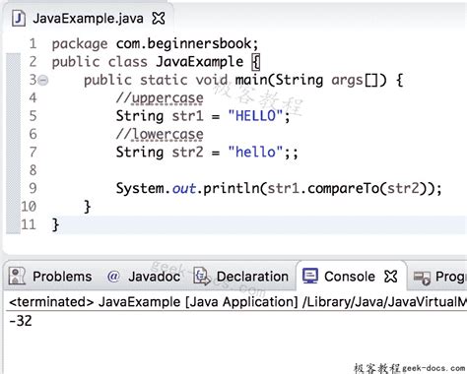Click the italic out field in line 9
467x374 pixels.
click(184, 189)
